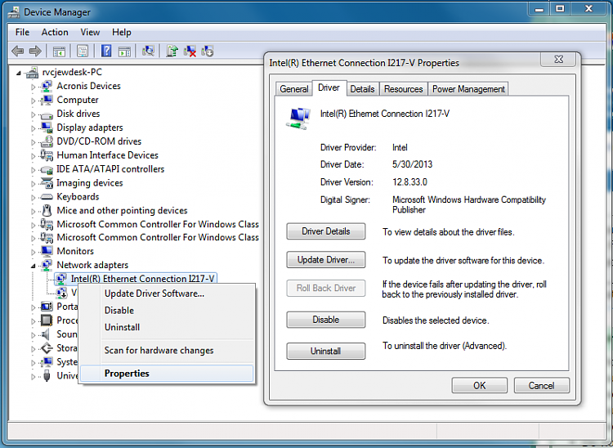Choose Properties in the context menu

168,374
